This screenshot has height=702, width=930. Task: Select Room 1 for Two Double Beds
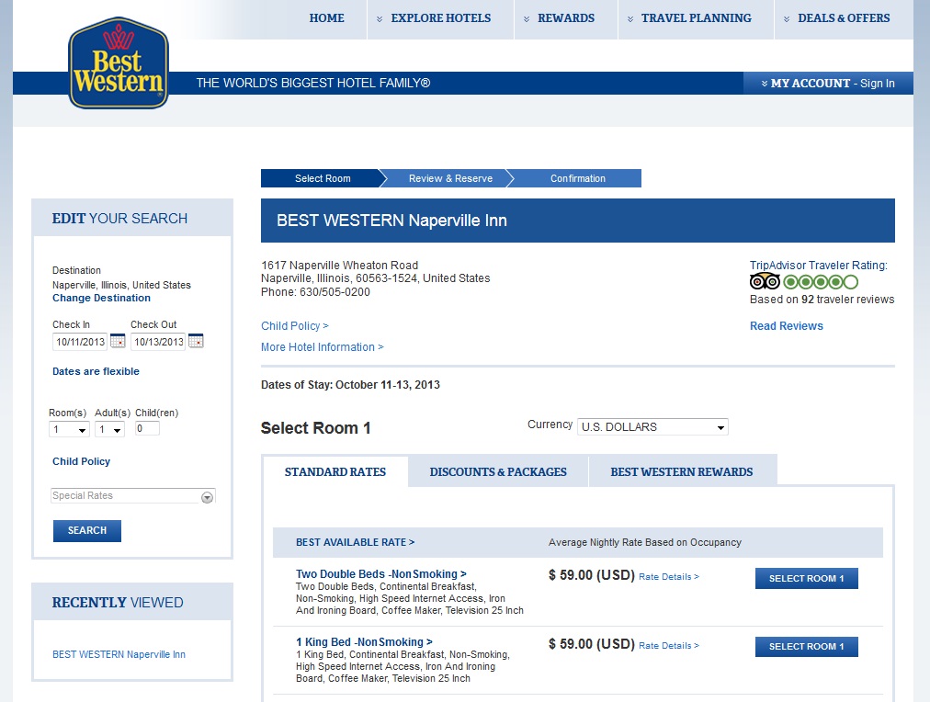coord(806,579)
